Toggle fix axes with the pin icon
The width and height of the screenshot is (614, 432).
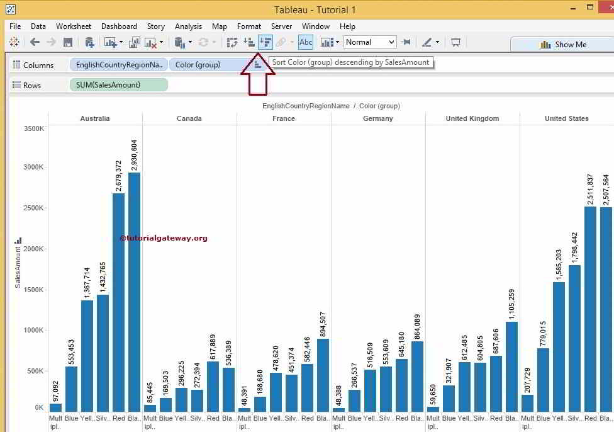tap(406, 42)
